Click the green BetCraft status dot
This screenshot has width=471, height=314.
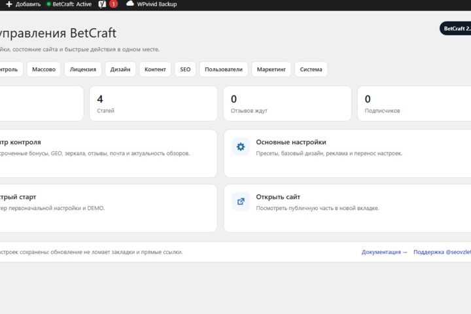click(x=48, y=4)
